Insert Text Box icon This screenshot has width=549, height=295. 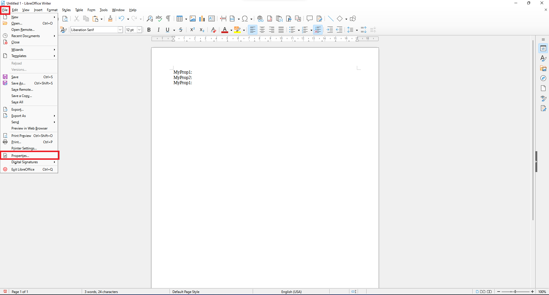pos(212,19)
